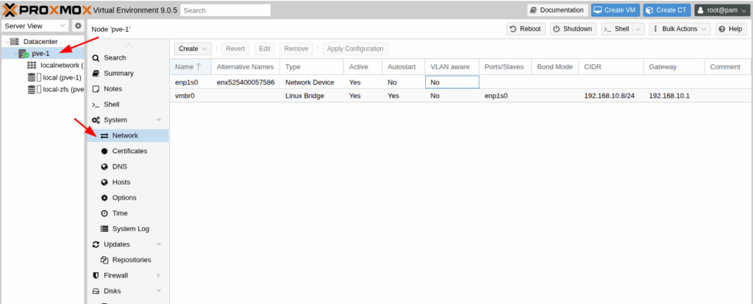
Task: Click the Shutdown button
Action: (573, 29)
